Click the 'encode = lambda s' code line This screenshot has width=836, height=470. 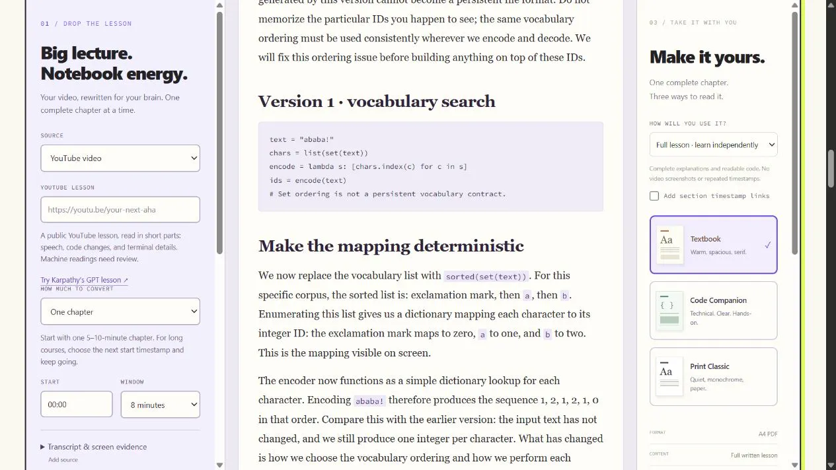368,166
